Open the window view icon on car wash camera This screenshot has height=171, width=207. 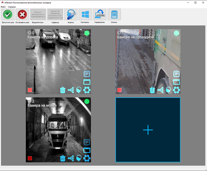click(x=87, y=150)
